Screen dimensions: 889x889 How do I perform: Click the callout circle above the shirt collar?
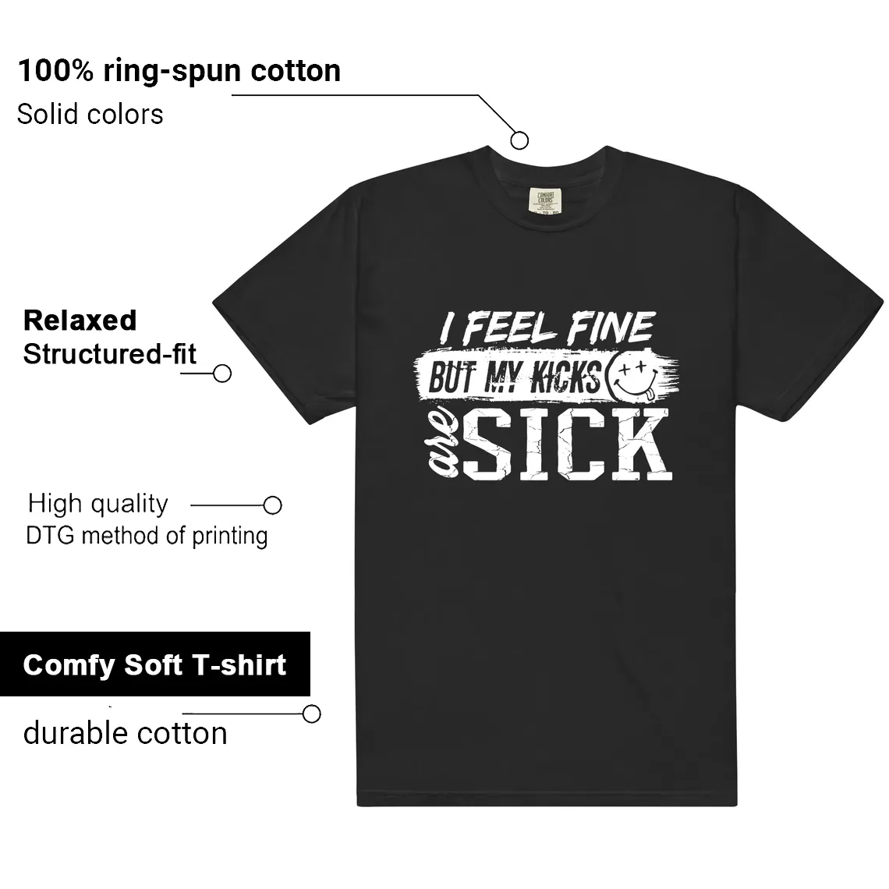pyautogui.click(x=519, y=140)
